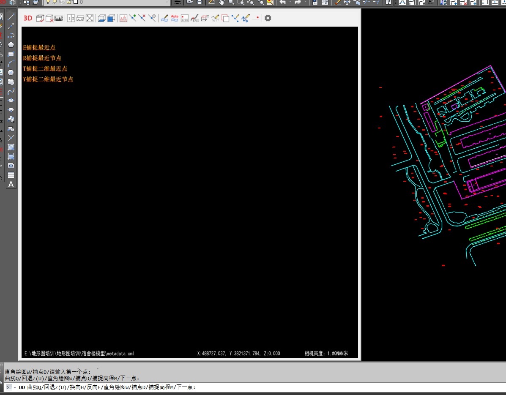
Task: Open the command line recent commands dropdown
Action: [x=15, y=387]
